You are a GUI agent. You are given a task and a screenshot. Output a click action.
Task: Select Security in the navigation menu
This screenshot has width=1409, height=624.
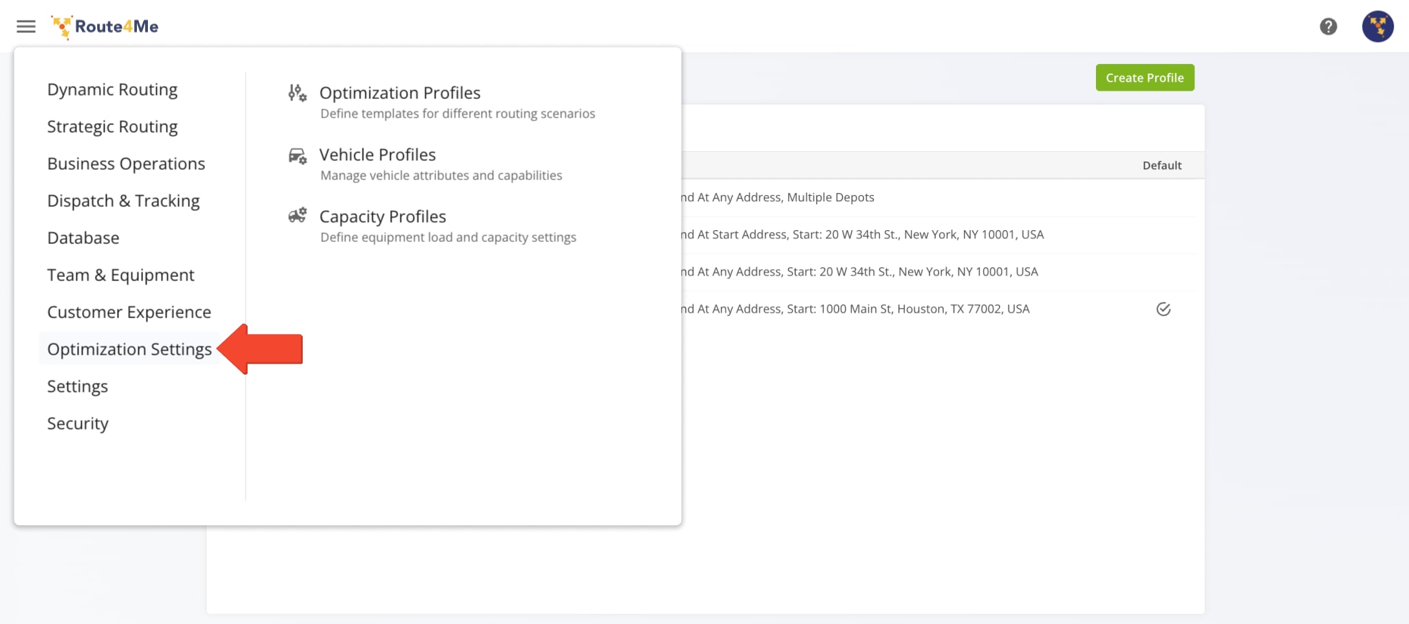pyautogui.click(x=78, y=423)
